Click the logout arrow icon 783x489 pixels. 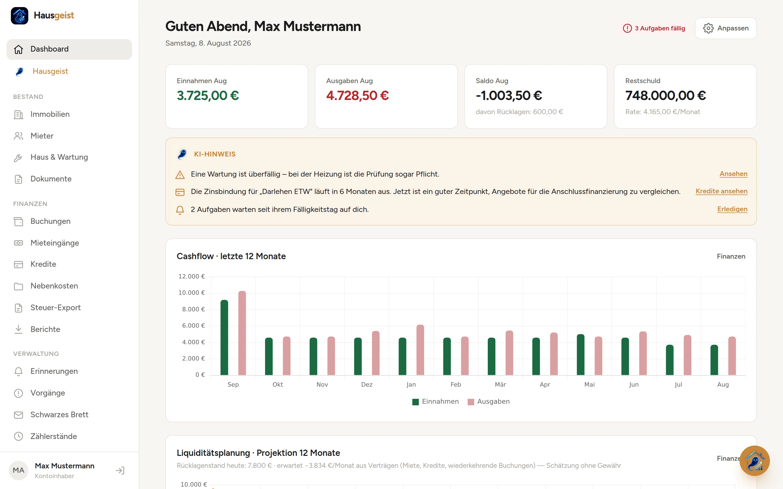120,470
